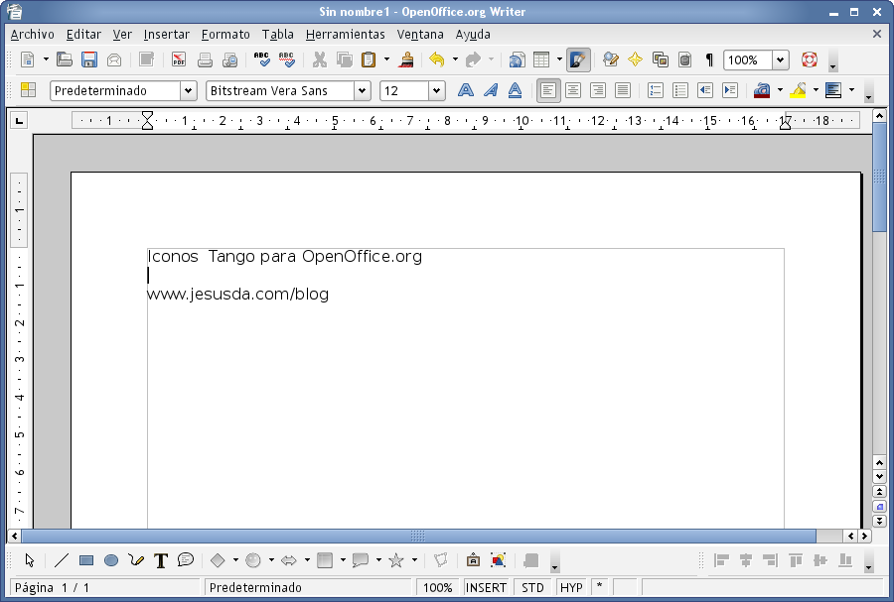Select the Ellipse drawing tool

(x=111, y=560)
